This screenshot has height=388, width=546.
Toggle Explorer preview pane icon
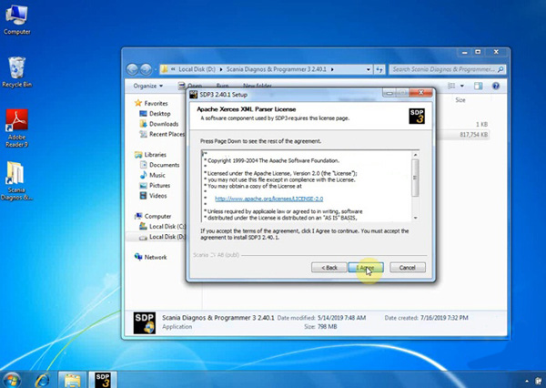coord(478,86)
